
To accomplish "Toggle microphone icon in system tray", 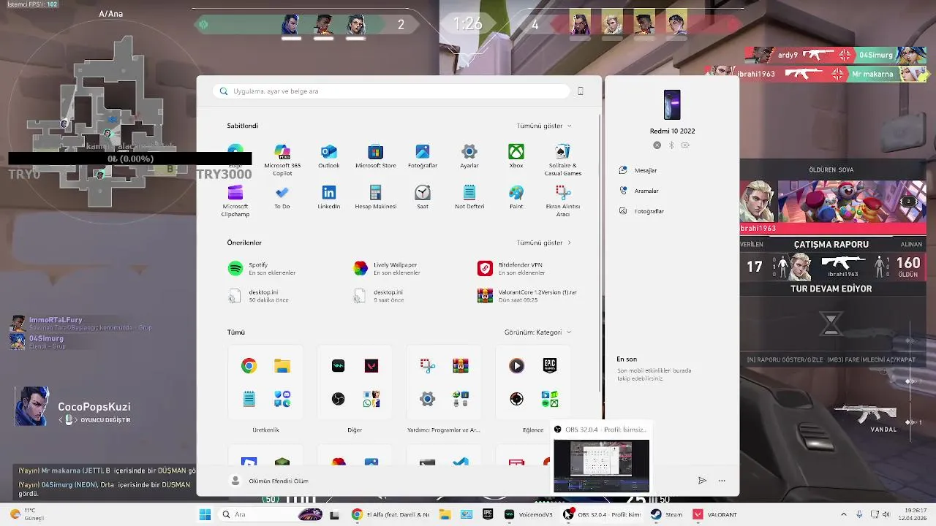I will tap(859, 514).
